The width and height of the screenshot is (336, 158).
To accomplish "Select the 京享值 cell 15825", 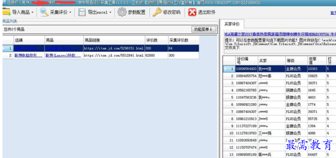I will click(317, 76).
